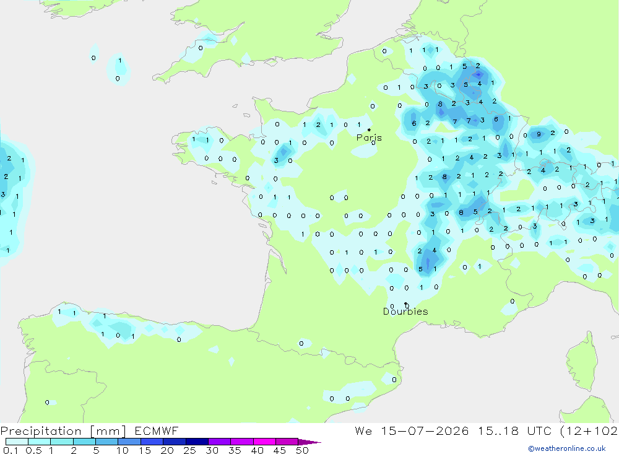The height and width of the screenshot is (454, 619).
Task: Click the ECMWF model label
Action: 157,430
